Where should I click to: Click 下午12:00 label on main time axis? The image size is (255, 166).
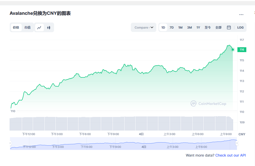[29, 134]
